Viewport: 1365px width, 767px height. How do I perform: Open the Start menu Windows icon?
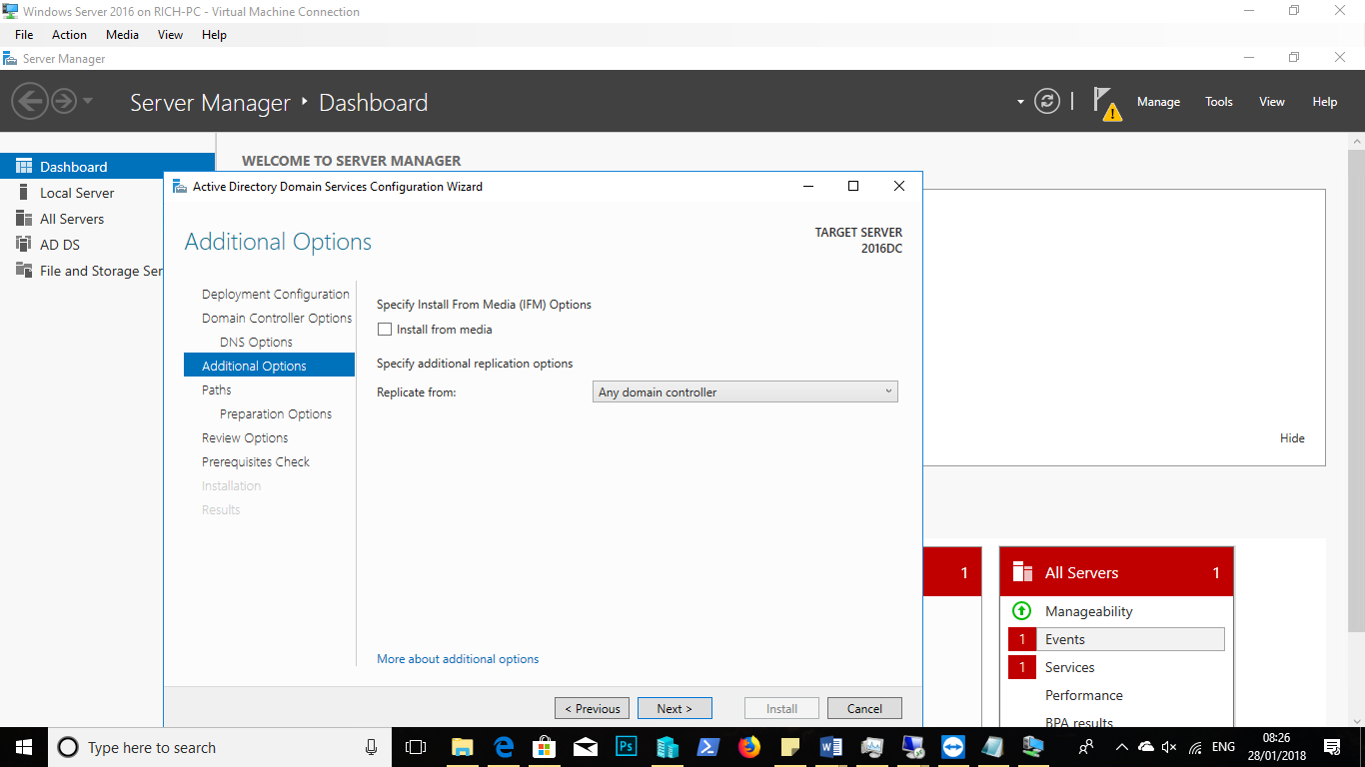click(x=23, y=747)
